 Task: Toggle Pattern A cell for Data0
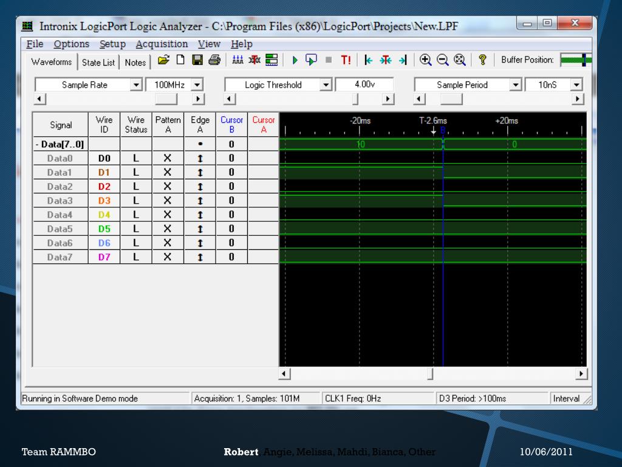(x=168, y=158)
